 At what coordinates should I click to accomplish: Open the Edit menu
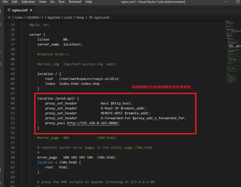click(x=14, y=2)
